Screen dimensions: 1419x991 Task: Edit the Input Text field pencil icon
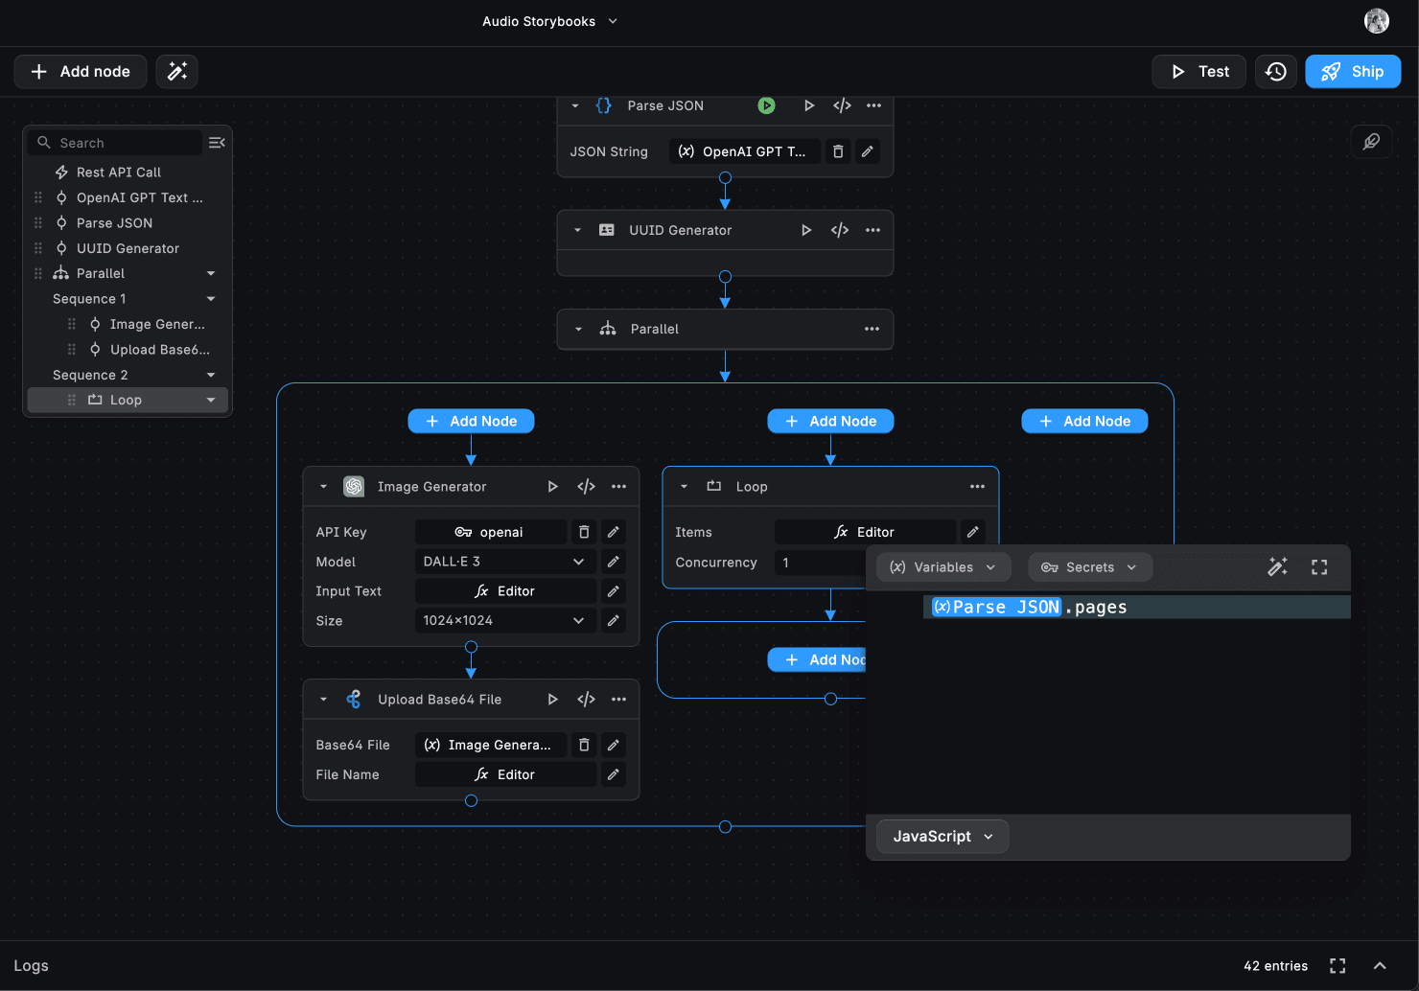click(x=614, y=591)
